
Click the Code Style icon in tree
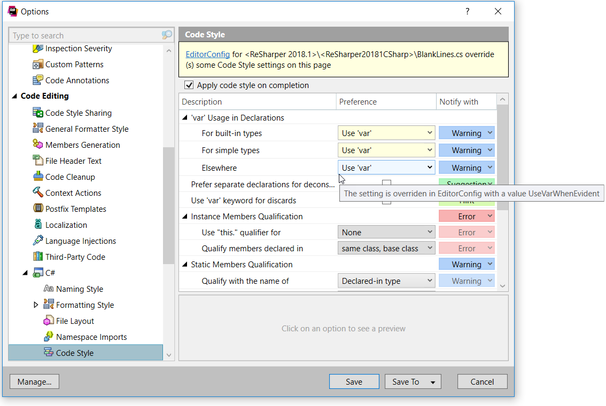49,352
